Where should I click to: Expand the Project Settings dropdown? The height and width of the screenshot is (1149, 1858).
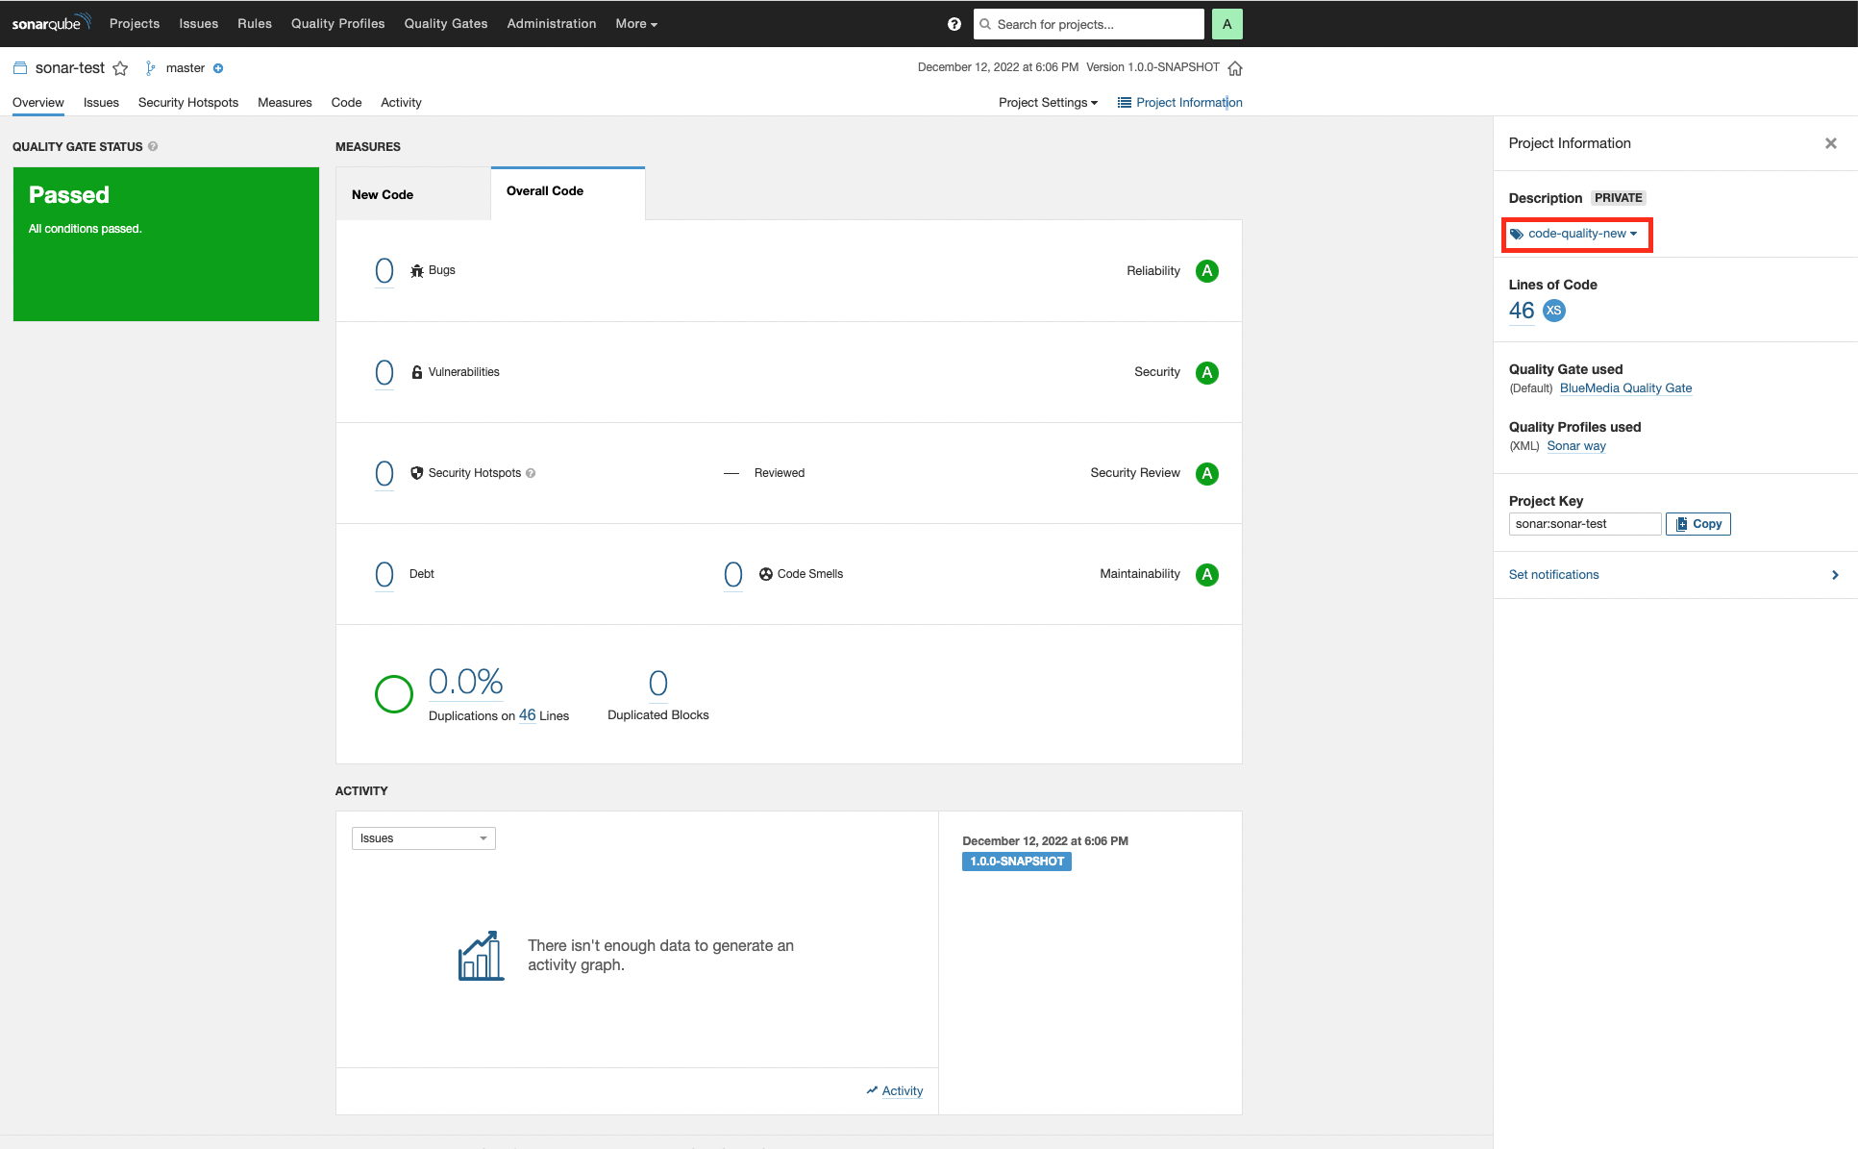pos(1048,103)
